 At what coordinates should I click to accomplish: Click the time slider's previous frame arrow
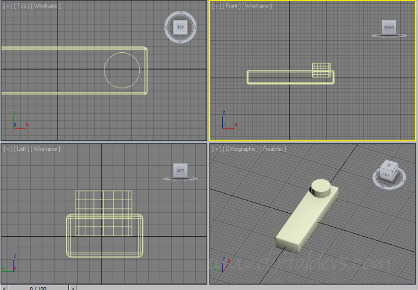(x=3, y=287)
